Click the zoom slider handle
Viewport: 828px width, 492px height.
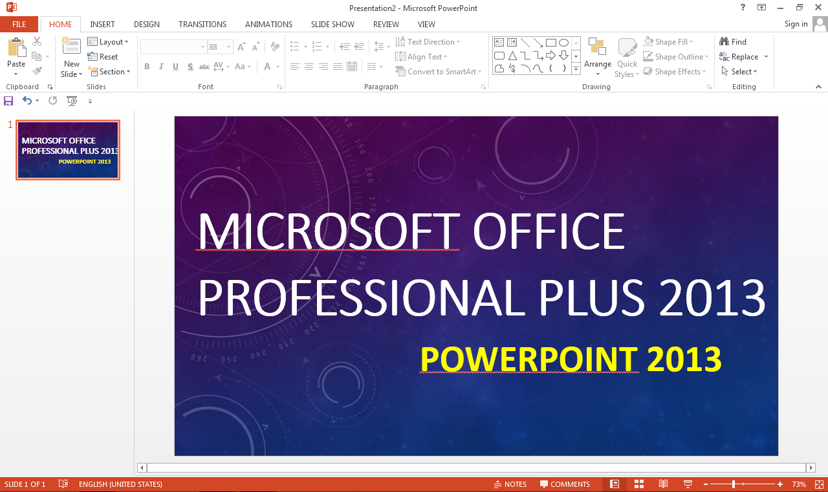(734, 484)
